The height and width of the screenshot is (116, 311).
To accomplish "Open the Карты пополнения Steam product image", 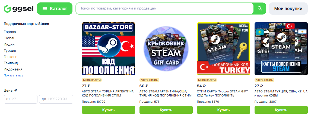I will [281, 49].
